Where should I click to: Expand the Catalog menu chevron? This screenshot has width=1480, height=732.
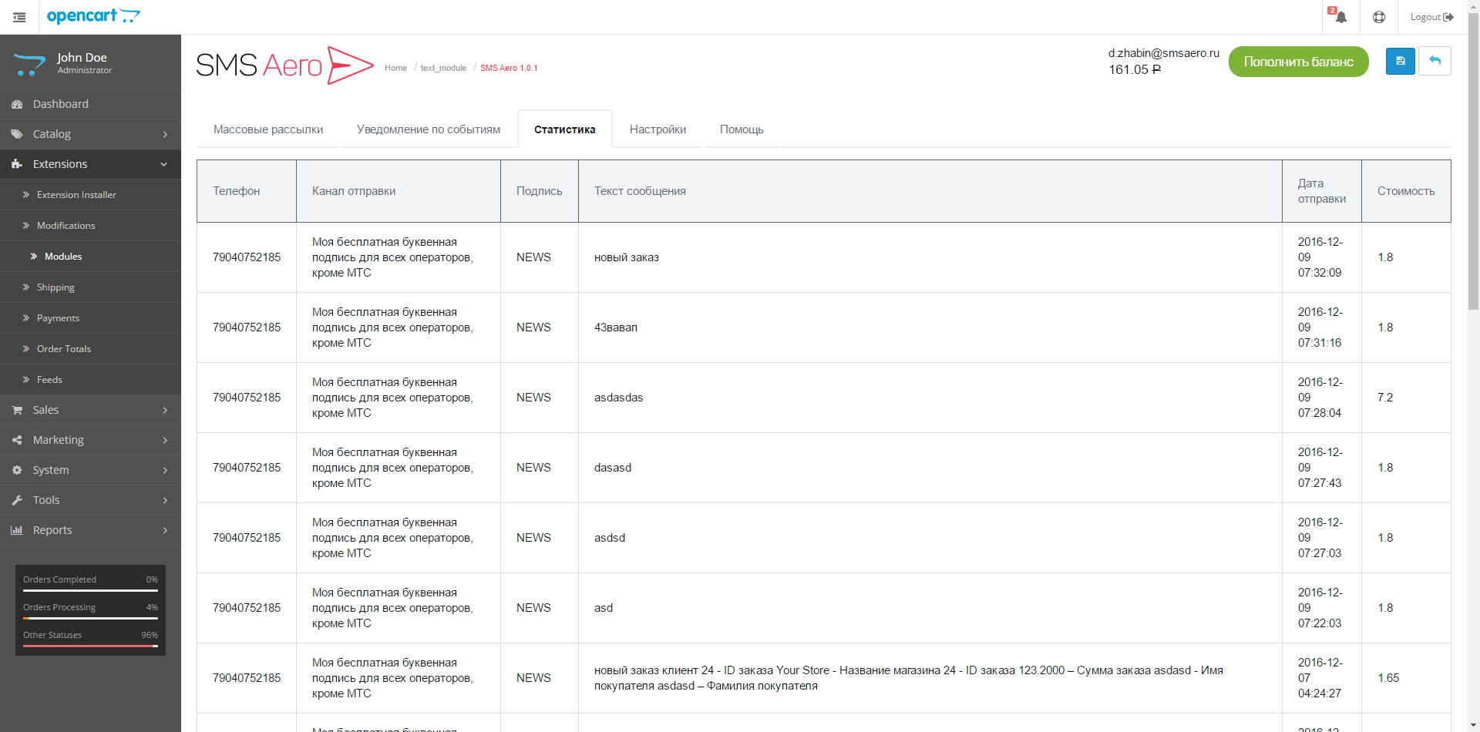[165, 134]
